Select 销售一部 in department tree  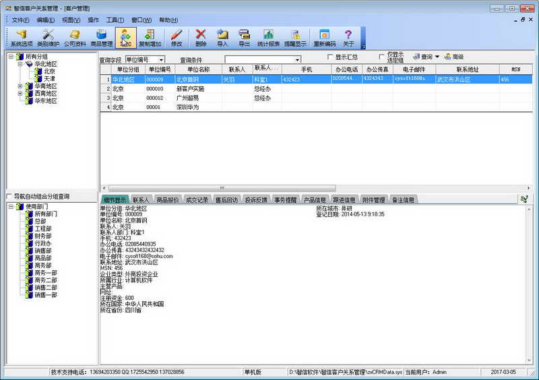pyautogui.click(x=46, y=295)
